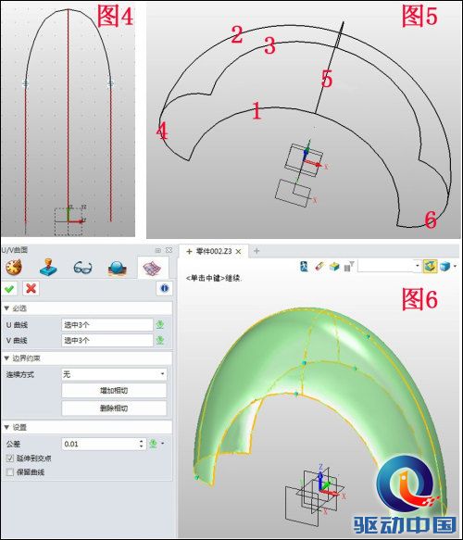Click the V curve pick icon
Screen dimensions: 463x540
coord(160,341)
